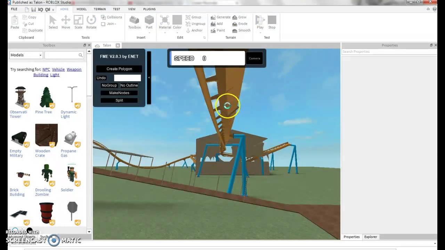The width and height of the screenshot is (445, 250).
Task: Enable the Join checkbox
Action: coord(103,24)
